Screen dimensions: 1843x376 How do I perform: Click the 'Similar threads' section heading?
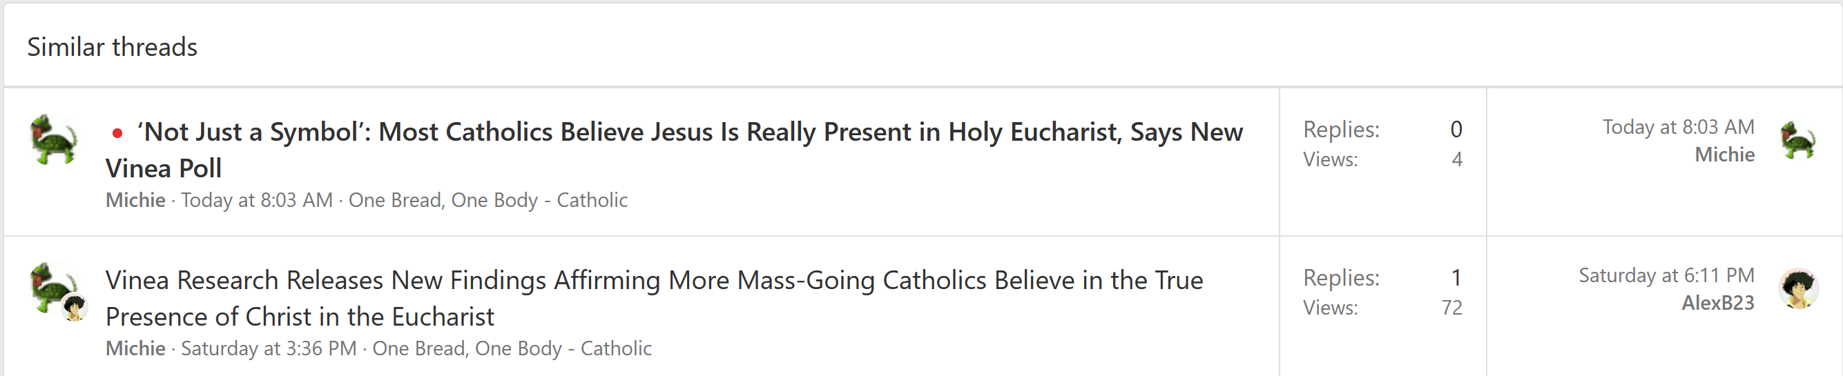(x=113, y=47)
